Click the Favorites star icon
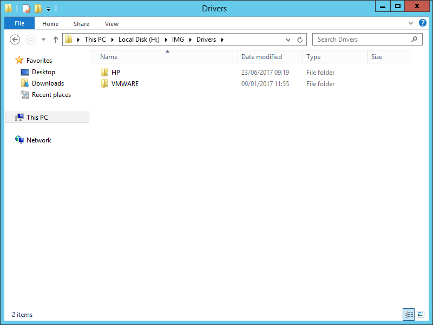The height and width of the screenshot is (325, 433). pos(19,60)
